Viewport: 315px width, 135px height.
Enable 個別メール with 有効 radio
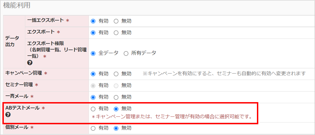[93, 128]
